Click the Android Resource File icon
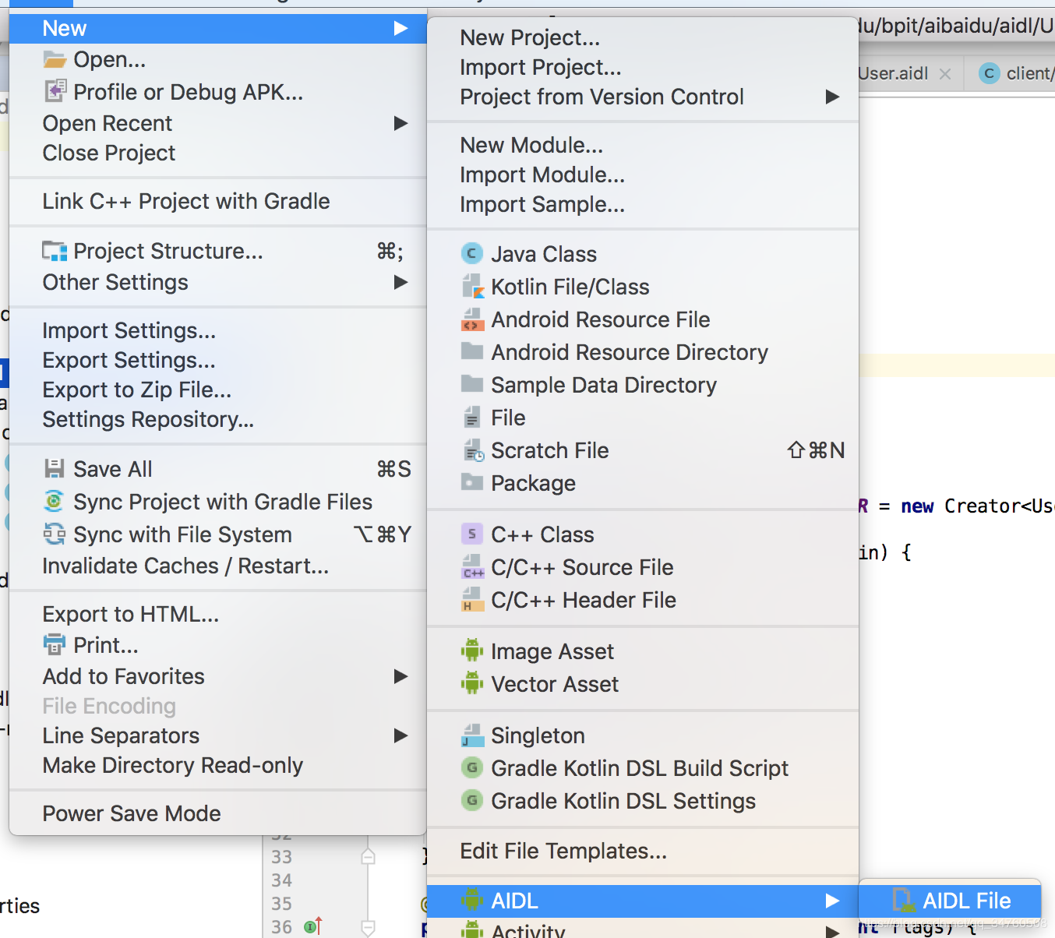Image resolution: width=1055 pixels, height=938 pixels. [472, 319]
